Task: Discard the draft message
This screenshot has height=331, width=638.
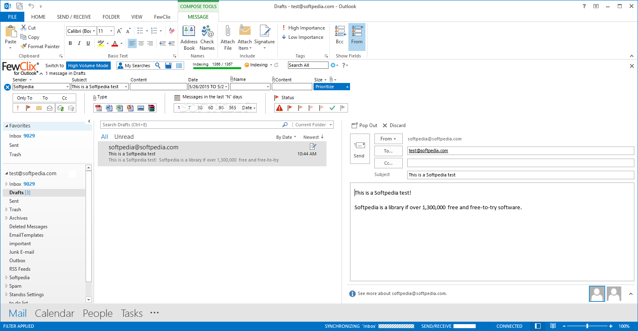Action: click(394, 125)
